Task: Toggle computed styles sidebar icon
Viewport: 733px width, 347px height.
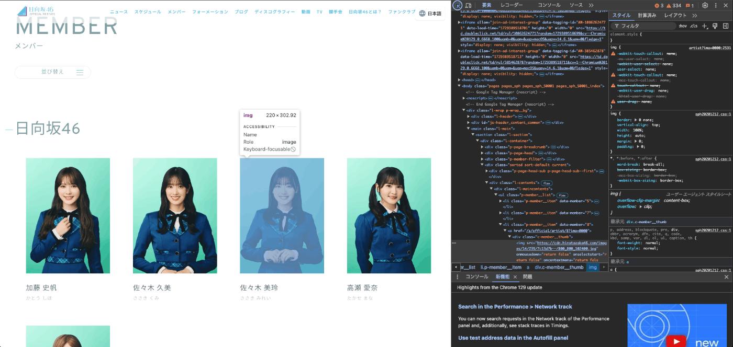Action: click(726, 26)
